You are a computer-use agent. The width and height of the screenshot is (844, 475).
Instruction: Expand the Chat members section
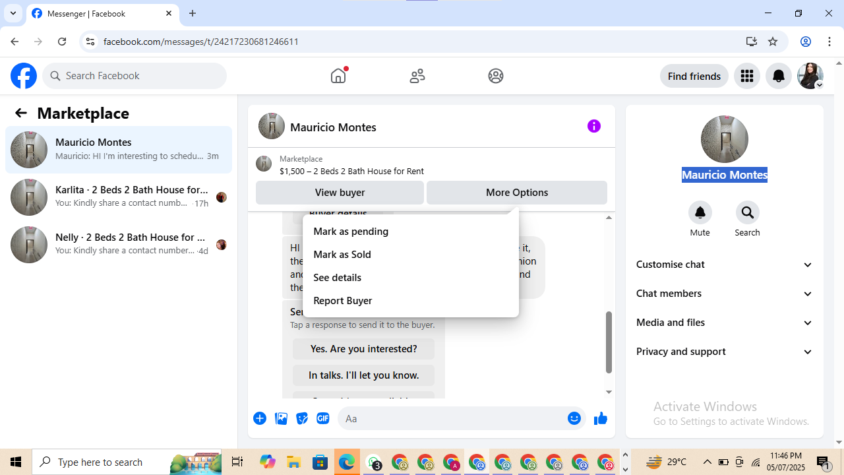[725, 294]
